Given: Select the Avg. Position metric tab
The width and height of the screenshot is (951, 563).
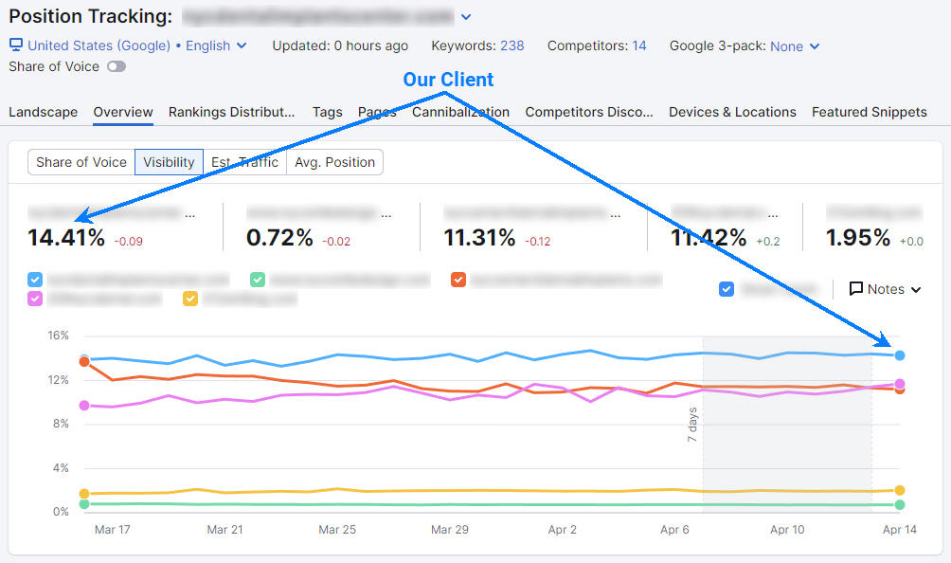Looking at the screenshot, I should [334, 162].
